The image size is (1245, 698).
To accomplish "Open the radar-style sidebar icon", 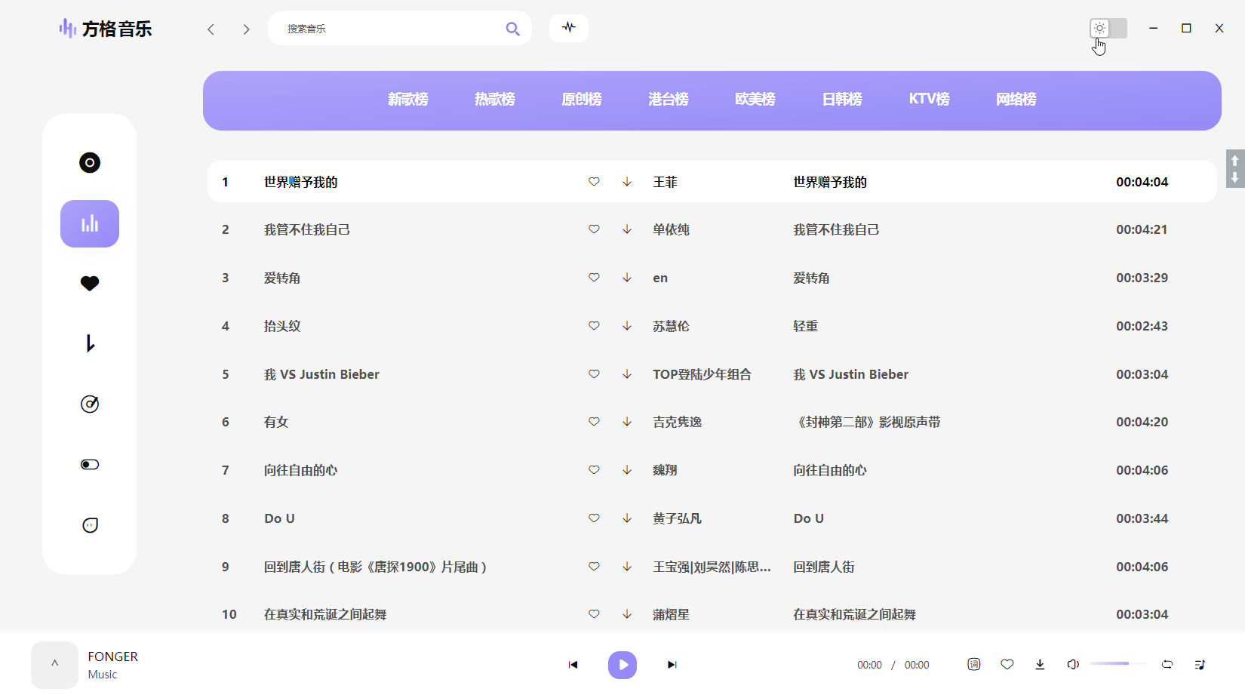I will 90,404.
